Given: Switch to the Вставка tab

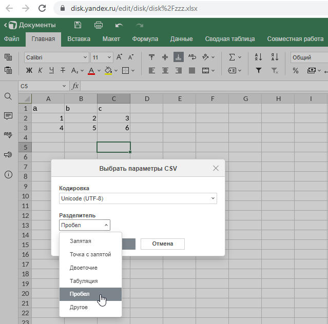Looking at the screenshot, I should click(79, 39).
